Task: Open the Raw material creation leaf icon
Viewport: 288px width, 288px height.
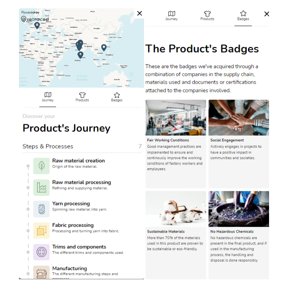Action: click(41, 166)
